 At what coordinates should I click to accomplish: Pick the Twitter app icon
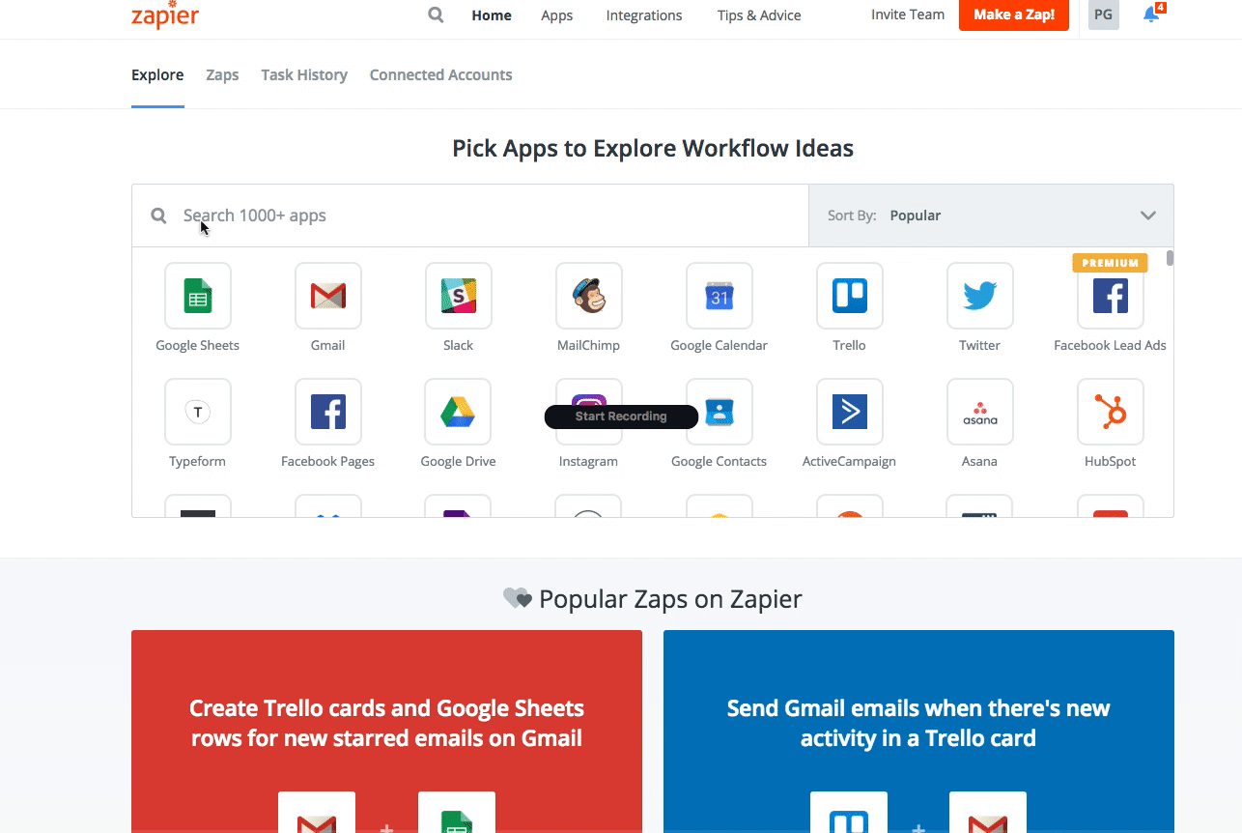pos(979,296)
